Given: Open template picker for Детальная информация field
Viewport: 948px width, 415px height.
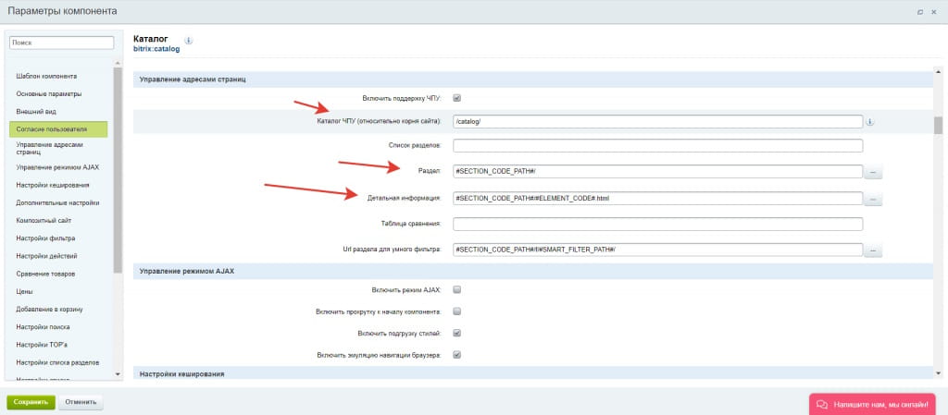Looking at the screenshot, I should 874,199.
